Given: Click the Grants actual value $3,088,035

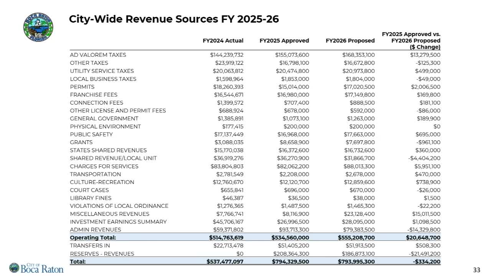Looking at the screenshot, I should tap(230, 143).
